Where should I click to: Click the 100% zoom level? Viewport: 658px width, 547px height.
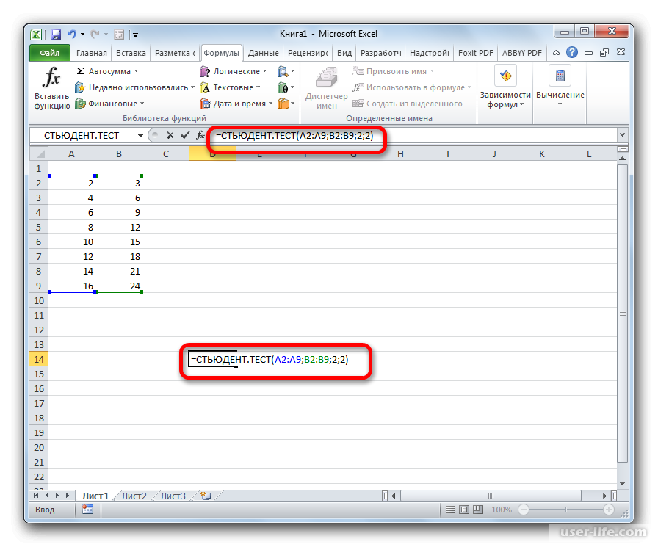tap(502, 510)
